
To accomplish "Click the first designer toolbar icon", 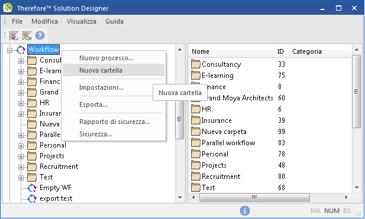I will [14, 35].
